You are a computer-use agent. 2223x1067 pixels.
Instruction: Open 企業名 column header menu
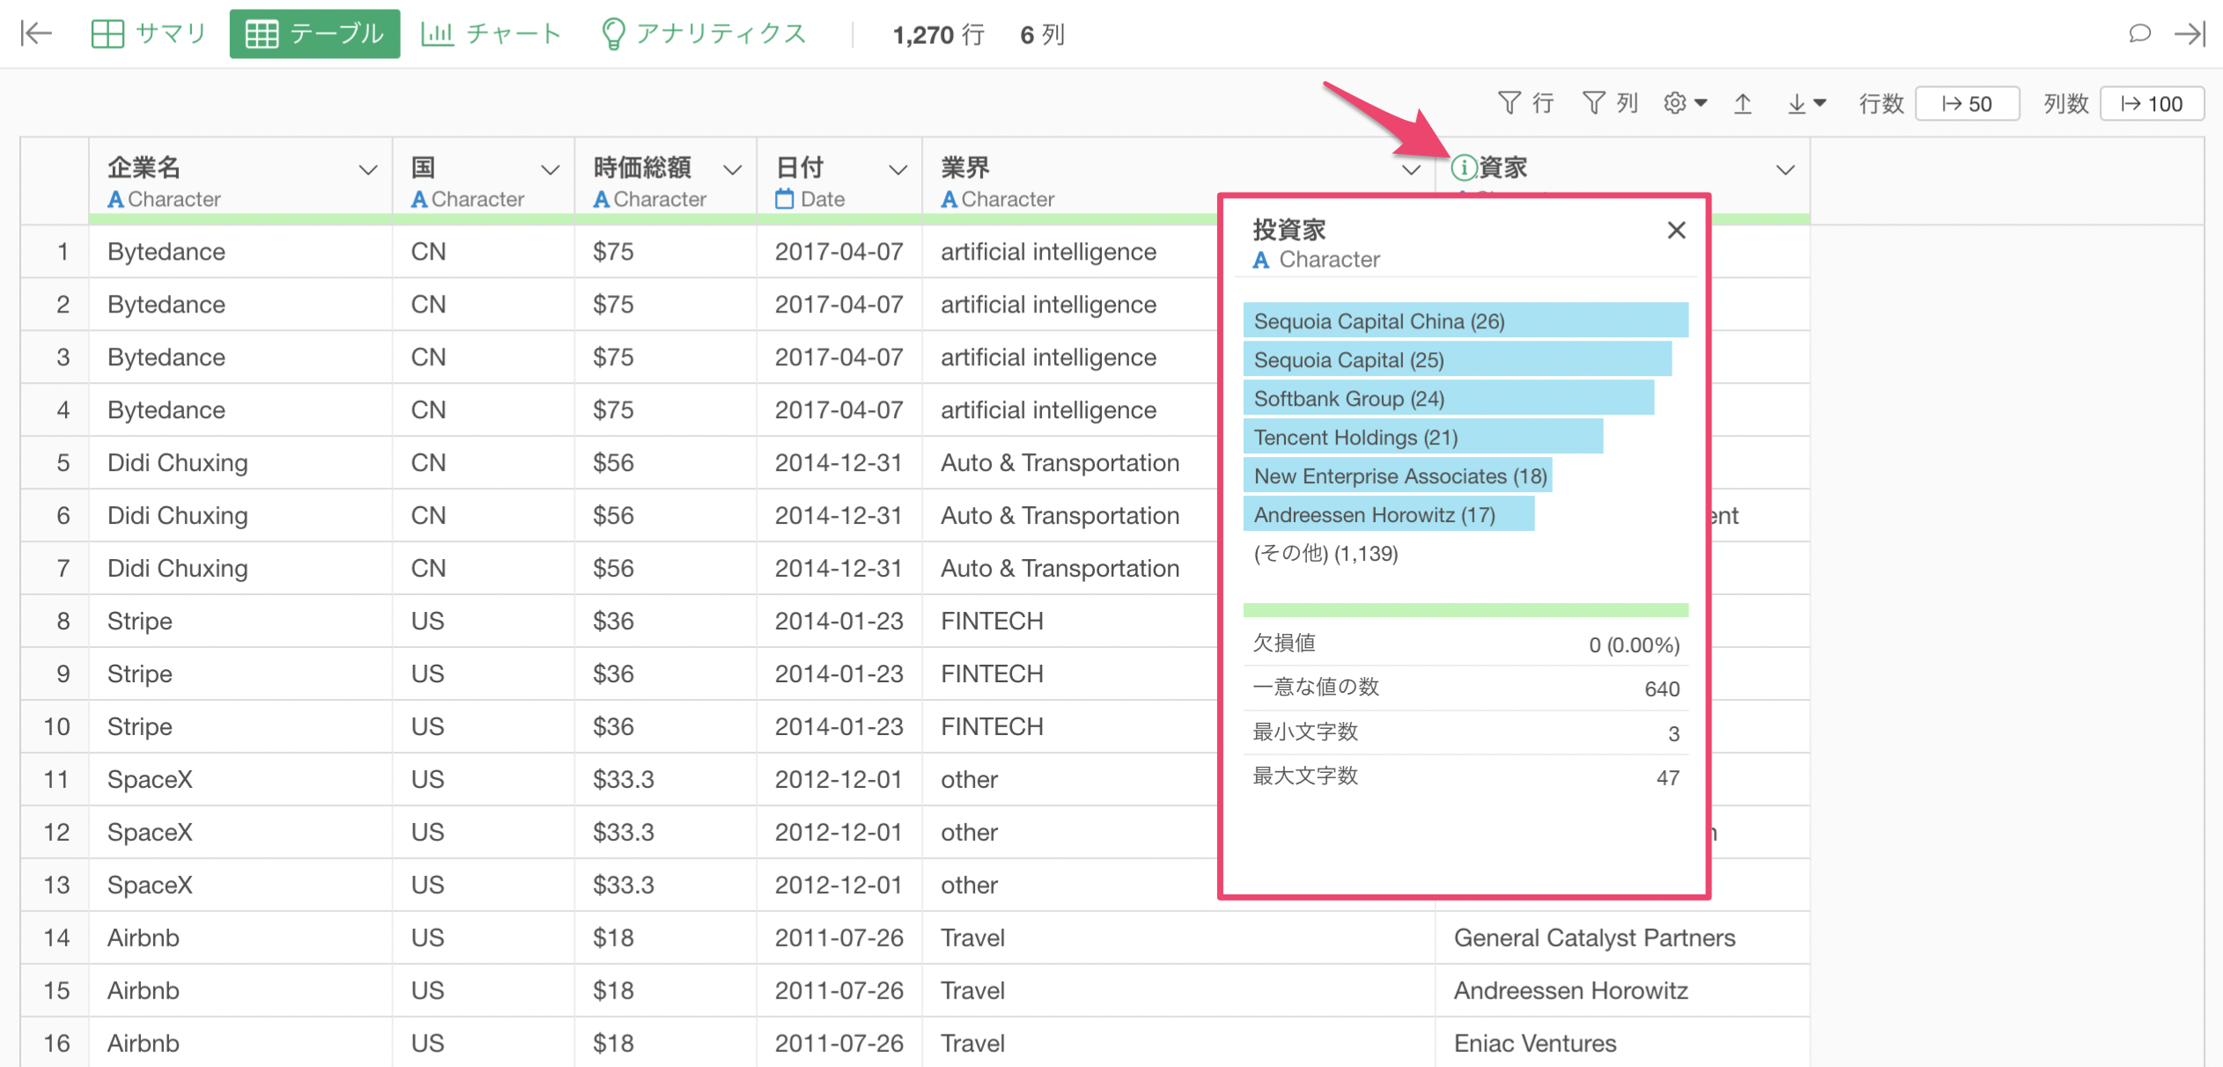click(368, 170)
